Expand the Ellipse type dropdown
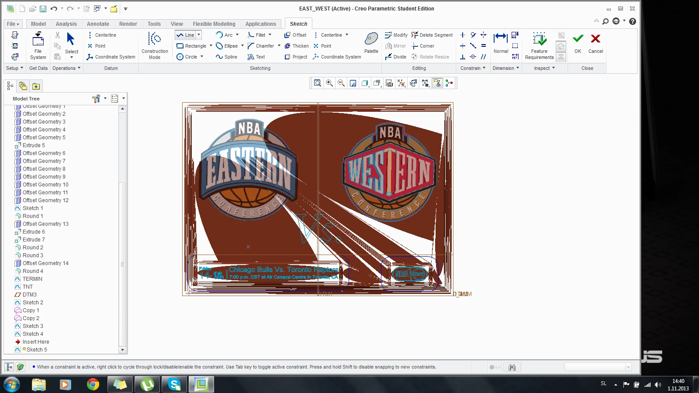 (x=242, y=46)
